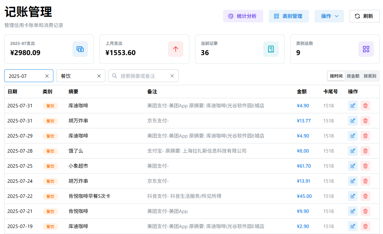Viewport: 383px width, 234px height.
Task: Click the grid icon in the 类别总数 card
Action: click(x=366, y=49)
